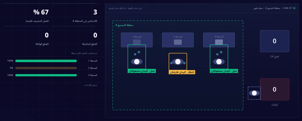Click the 'القطع الهالكة' label
Screen dimensions: 302x121
pos(42,44)
